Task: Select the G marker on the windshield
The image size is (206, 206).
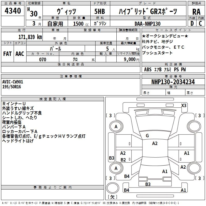Action: pyautogui.click(x=147, y=136)
